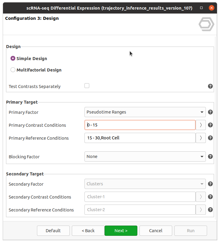220x243 pixels.
Task: Open the Secondary Factor Clusters dropdown
Action: click(x=145, y=184)
